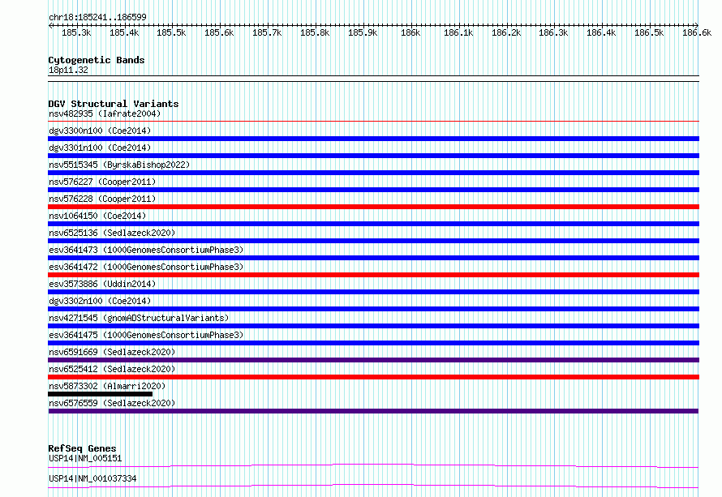The width and height of the screenshot is (722, 497).
Task: Open nsv6576559 (Sedlazeck2020) label
Action: pyautogui.click(x=112, y=403)
